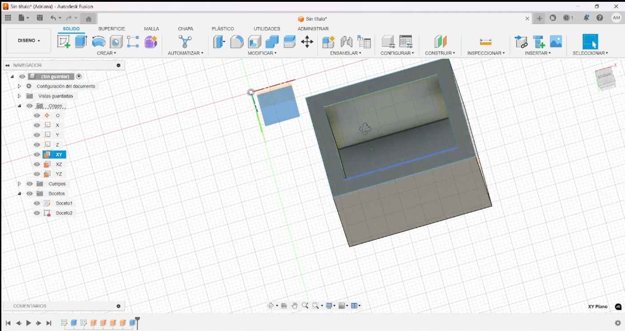Viewport: 625px width, 331px height.
Task: Open the MODIFICAR dropdown menu
Action: (262, 53)
